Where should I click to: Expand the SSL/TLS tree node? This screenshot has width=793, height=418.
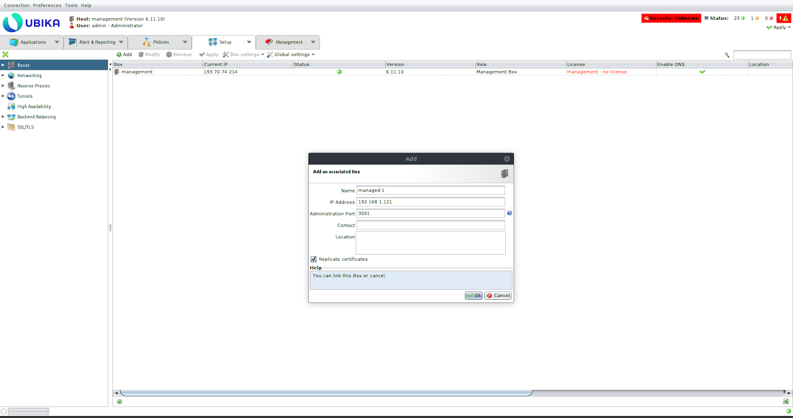(x=3, y=127)
